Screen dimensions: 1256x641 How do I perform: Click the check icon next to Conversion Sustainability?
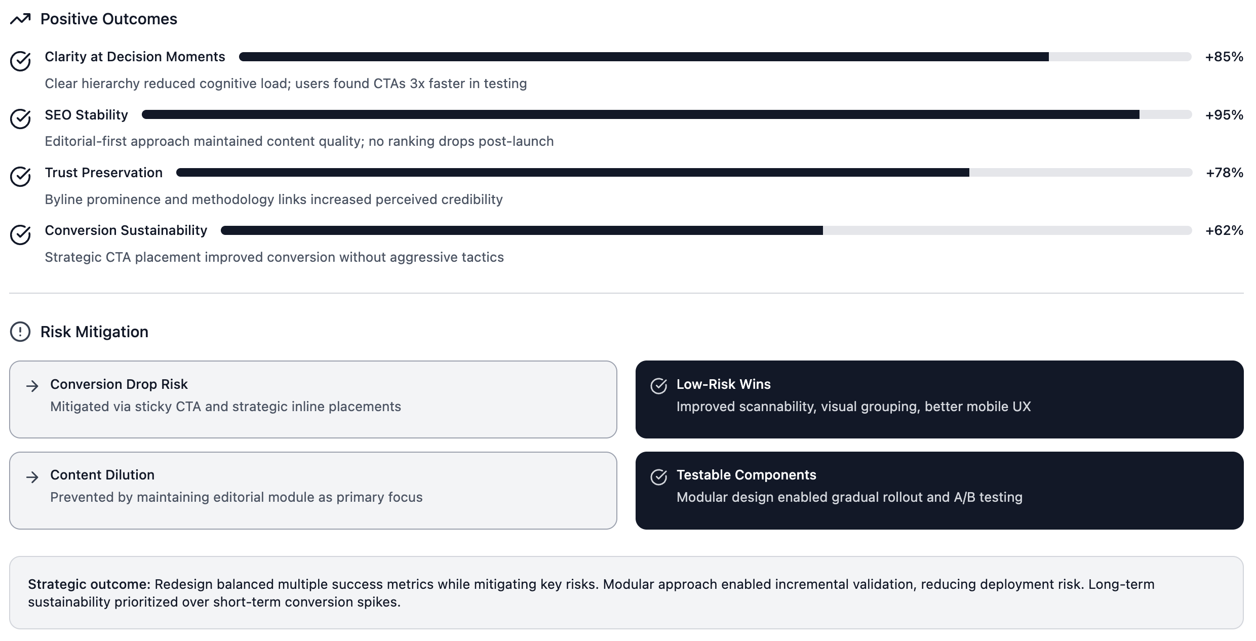tap(21, 235)
